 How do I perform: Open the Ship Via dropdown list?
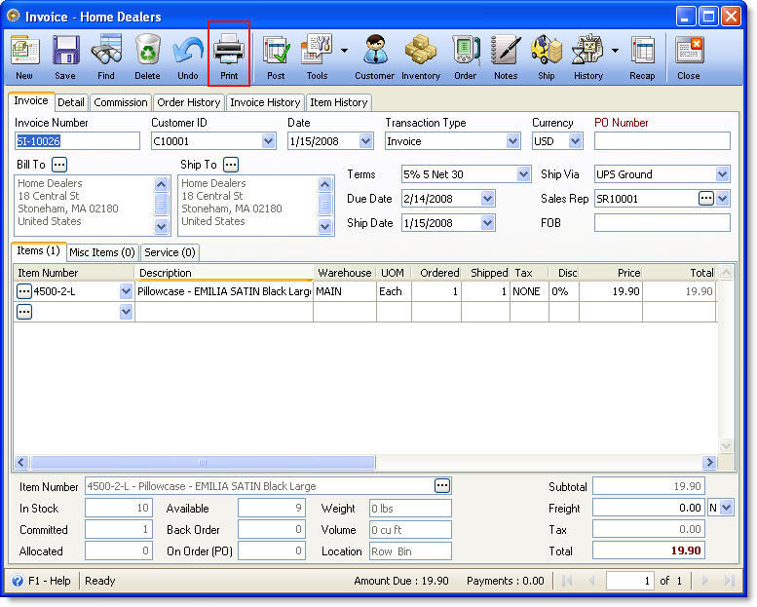(x=722, y=174)
